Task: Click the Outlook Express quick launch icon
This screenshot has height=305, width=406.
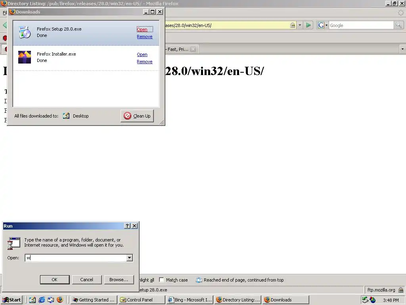Action: click(51, 300)
